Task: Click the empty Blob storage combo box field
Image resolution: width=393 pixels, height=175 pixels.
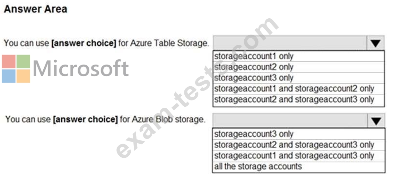Action: [290, 120]
